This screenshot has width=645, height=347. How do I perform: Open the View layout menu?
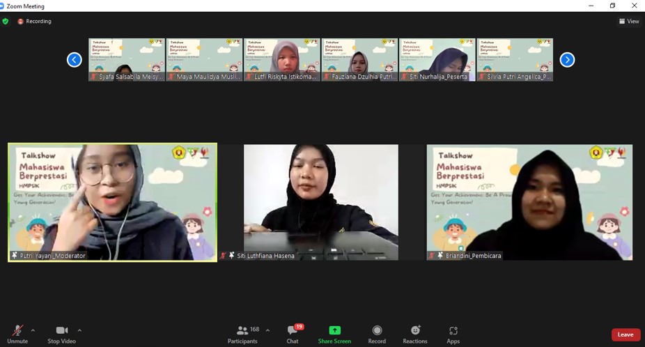pyautogui.click(x=629, y=22)
